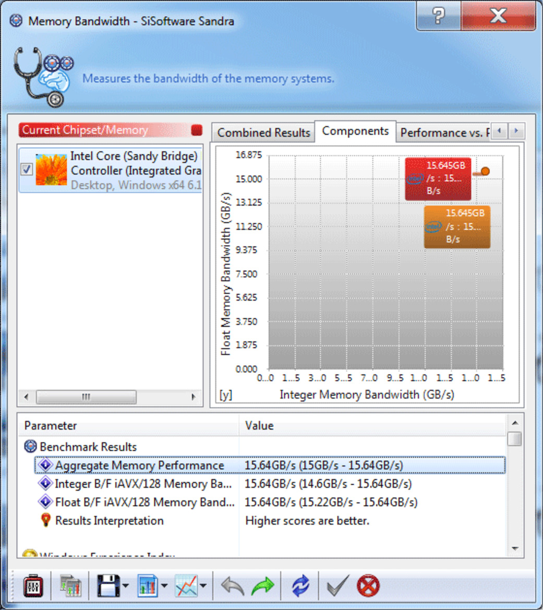Click the Parameter column header
Screen dimensions: 543x610
point(128,426)
